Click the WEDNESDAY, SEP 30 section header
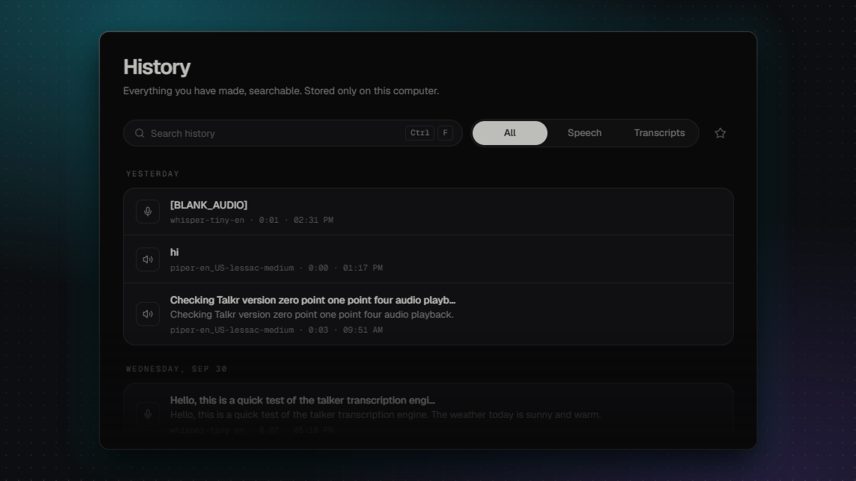856x481 pixels. tap(177, 369)
